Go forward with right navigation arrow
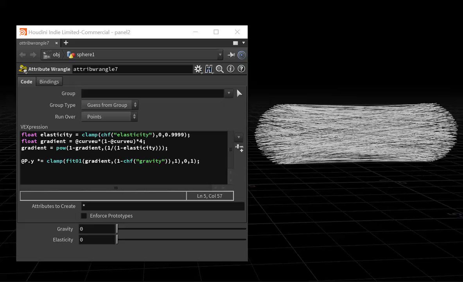 (x=33, y=55)
